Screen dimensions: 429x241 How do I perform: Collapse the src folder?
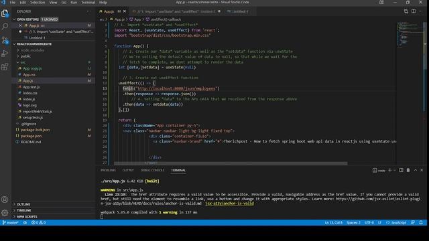pos(23,62)
